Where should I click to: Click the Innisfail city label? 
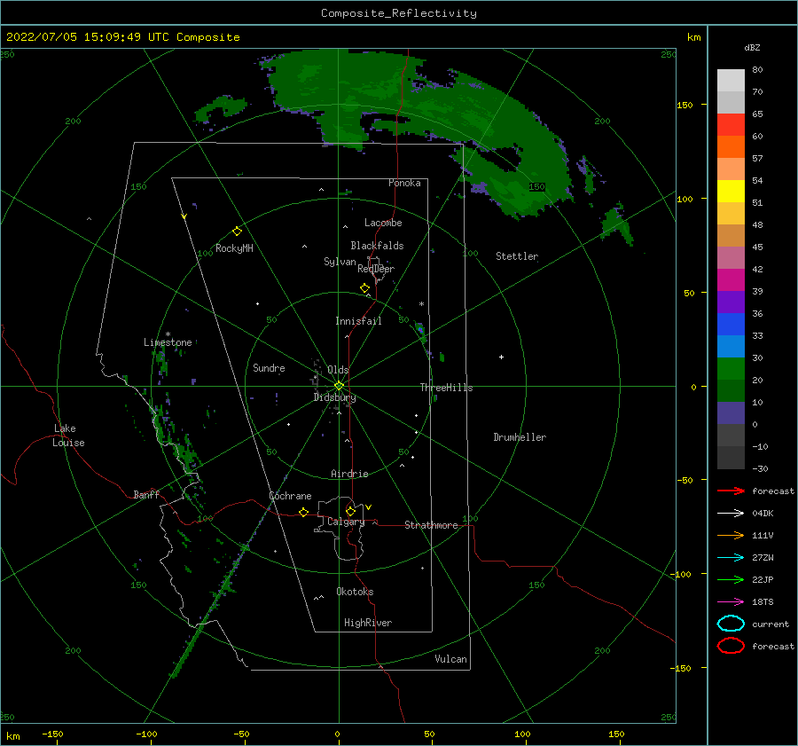tap(358, 321)
